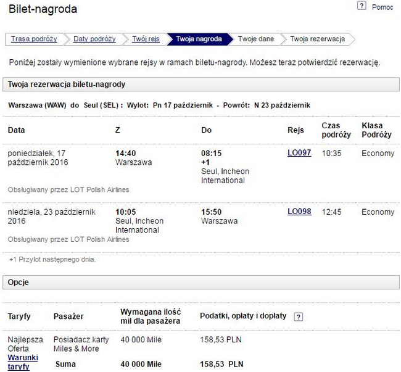
Task: Click Economy class for flight LO098
Action: click(378, 212)
